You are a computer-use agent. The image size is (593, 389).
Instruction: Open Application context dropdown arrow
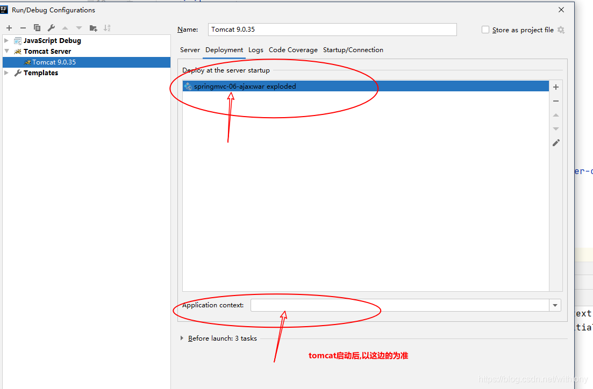[555, 305]
